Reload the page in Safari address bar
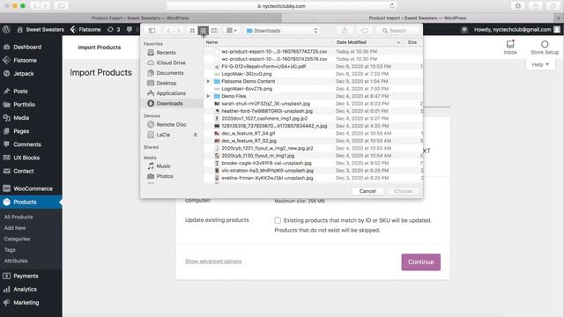564x317 pixels. point(392,6)
